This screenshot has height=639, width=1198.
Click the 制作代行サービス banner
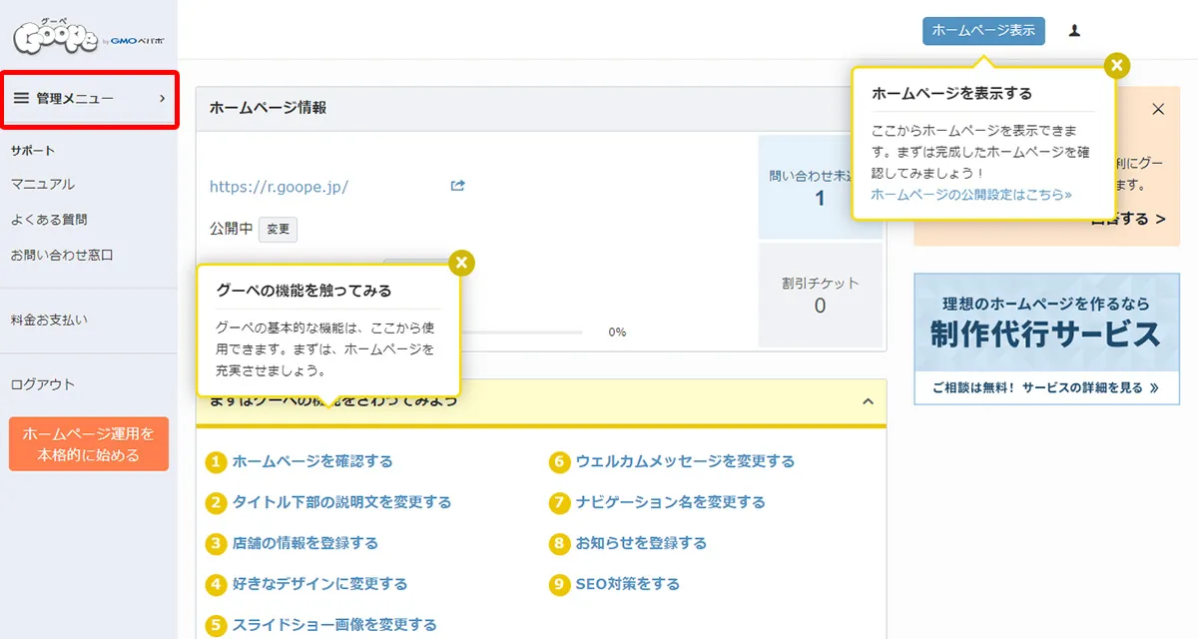click(x=1045, y=338)
